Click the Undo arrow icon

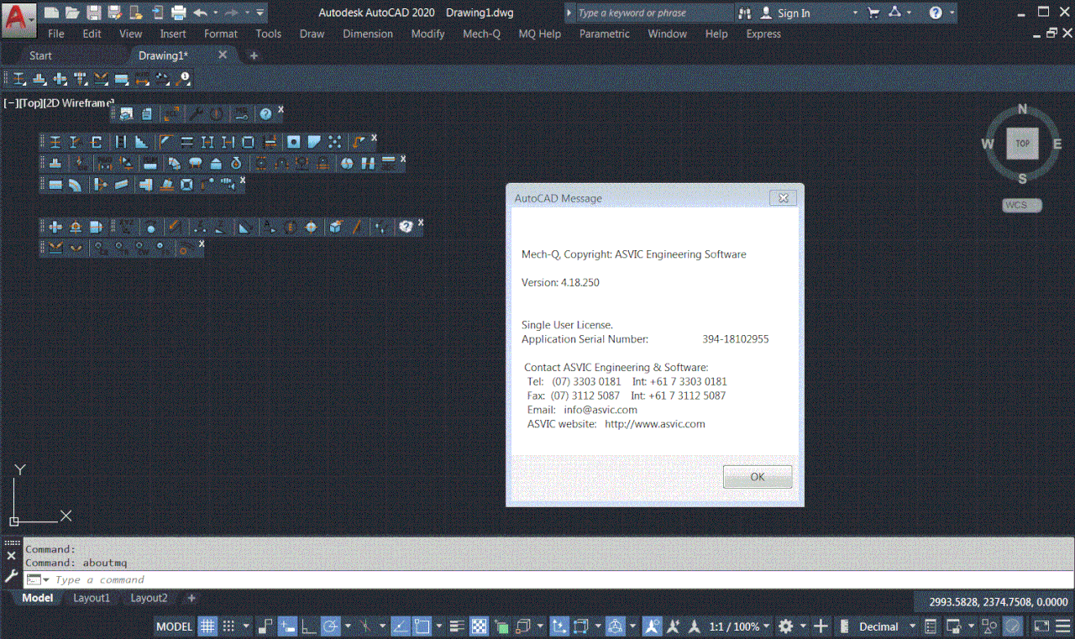(x=200, y=13)
